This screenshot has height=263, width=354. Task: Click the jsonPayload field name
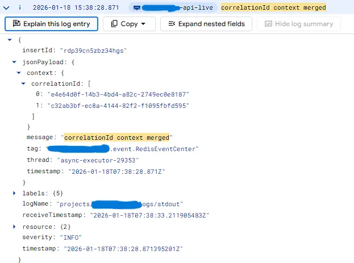(x=43, y=62)
